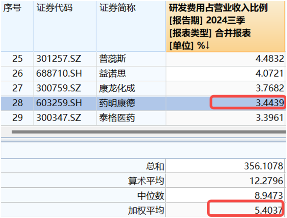Select row number 25
This screenshot has height=218, width=287.
[17, 59]
